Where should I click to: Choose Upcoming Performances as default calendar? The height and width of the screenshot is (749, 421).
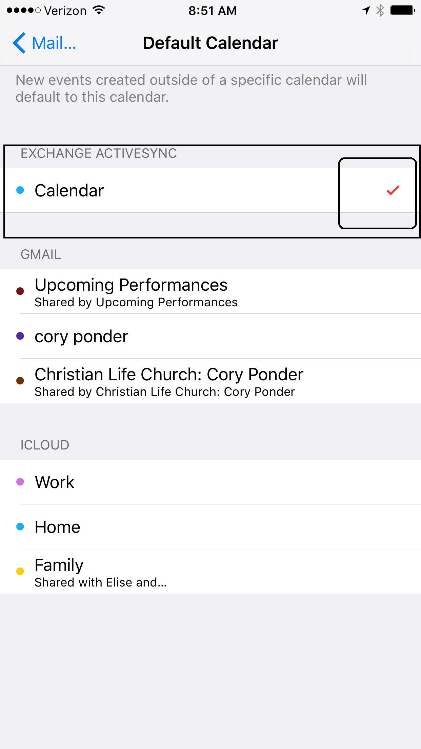pyautogui.click(x=169, y=291)
